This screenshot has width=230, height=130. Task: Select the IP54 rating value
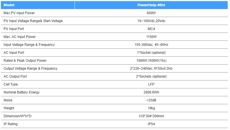tap(151, 124)
